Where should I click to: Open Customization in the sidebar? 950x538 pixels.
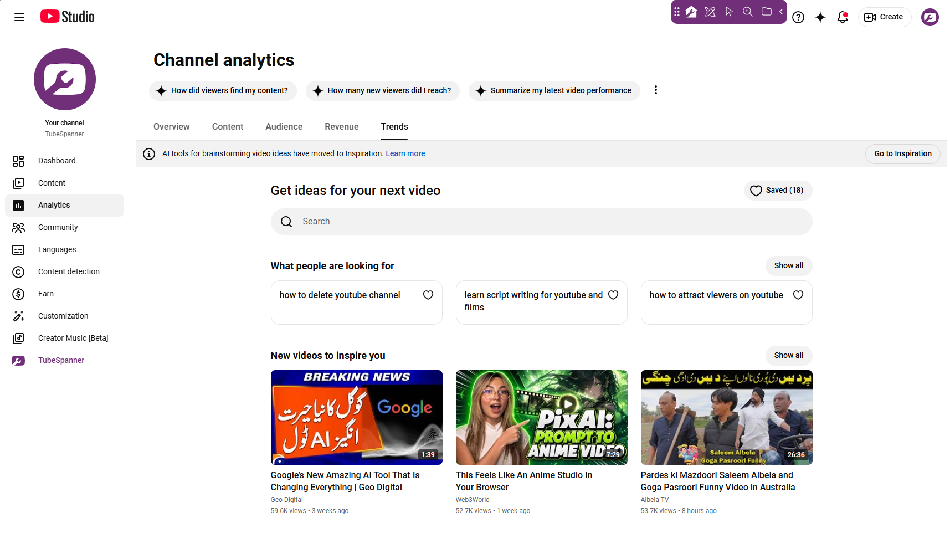tap(64, 316)
